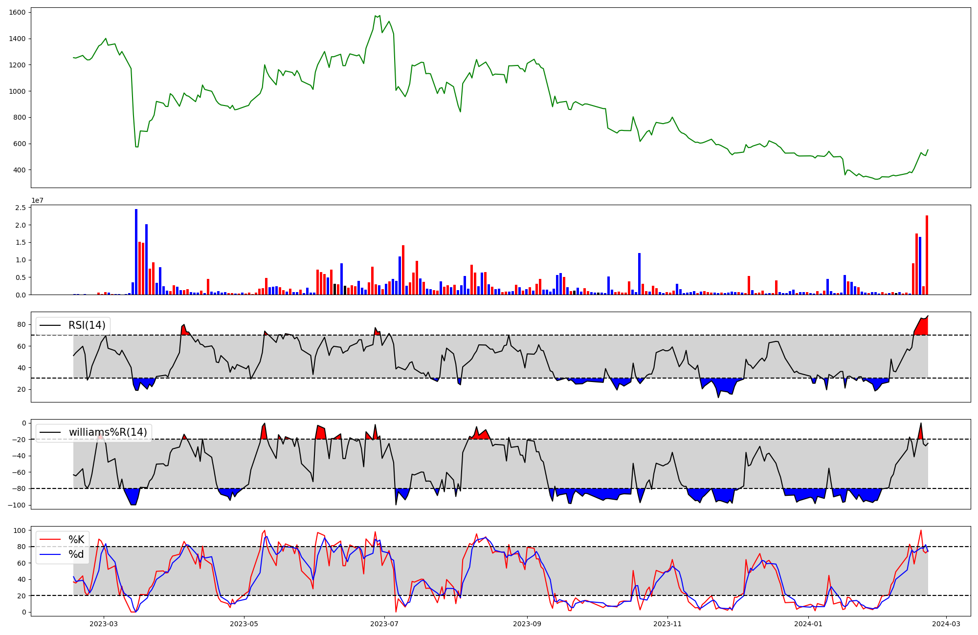Click the 2023-09 x-axis date label

(x=527, y=624)
